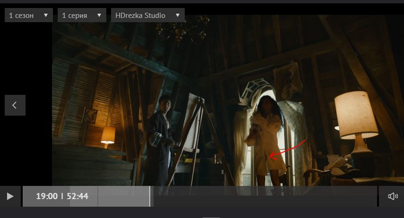
Task: Click the timestamp 19:00 | 52:44
Action: [x=62, y=196]
